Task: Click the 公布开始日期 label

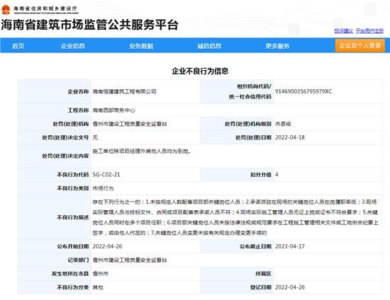Action: coord(72,246)
